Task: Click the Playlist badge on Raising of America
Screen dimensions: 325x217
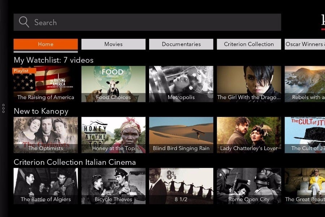Action: pos(24,71)
